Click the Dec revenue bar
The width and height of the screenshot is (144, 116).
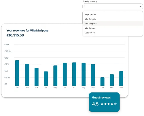click(x=121, y=78)
